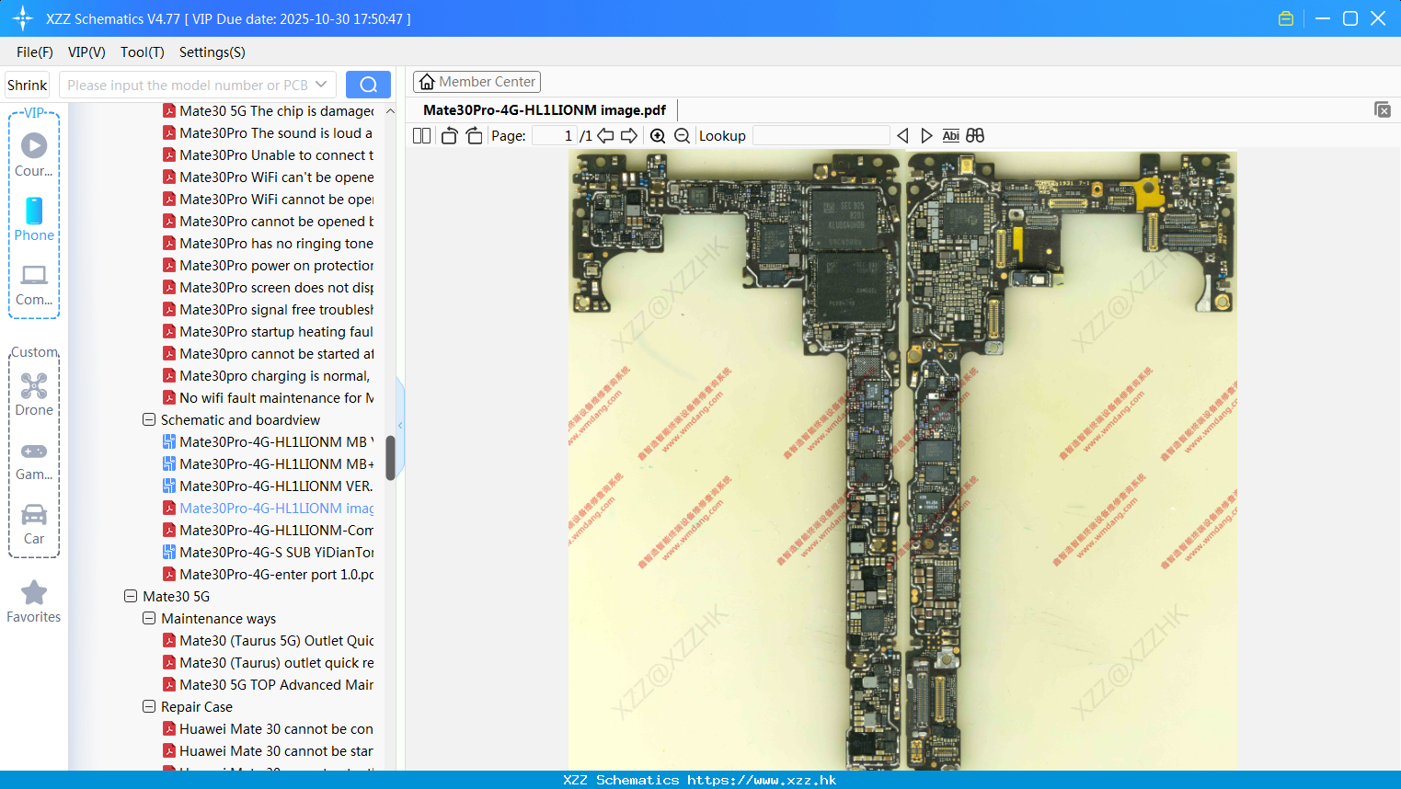Rotate the page clockwise
The height and width of the screenshot is (789, 1401).
tap(474, 135)
